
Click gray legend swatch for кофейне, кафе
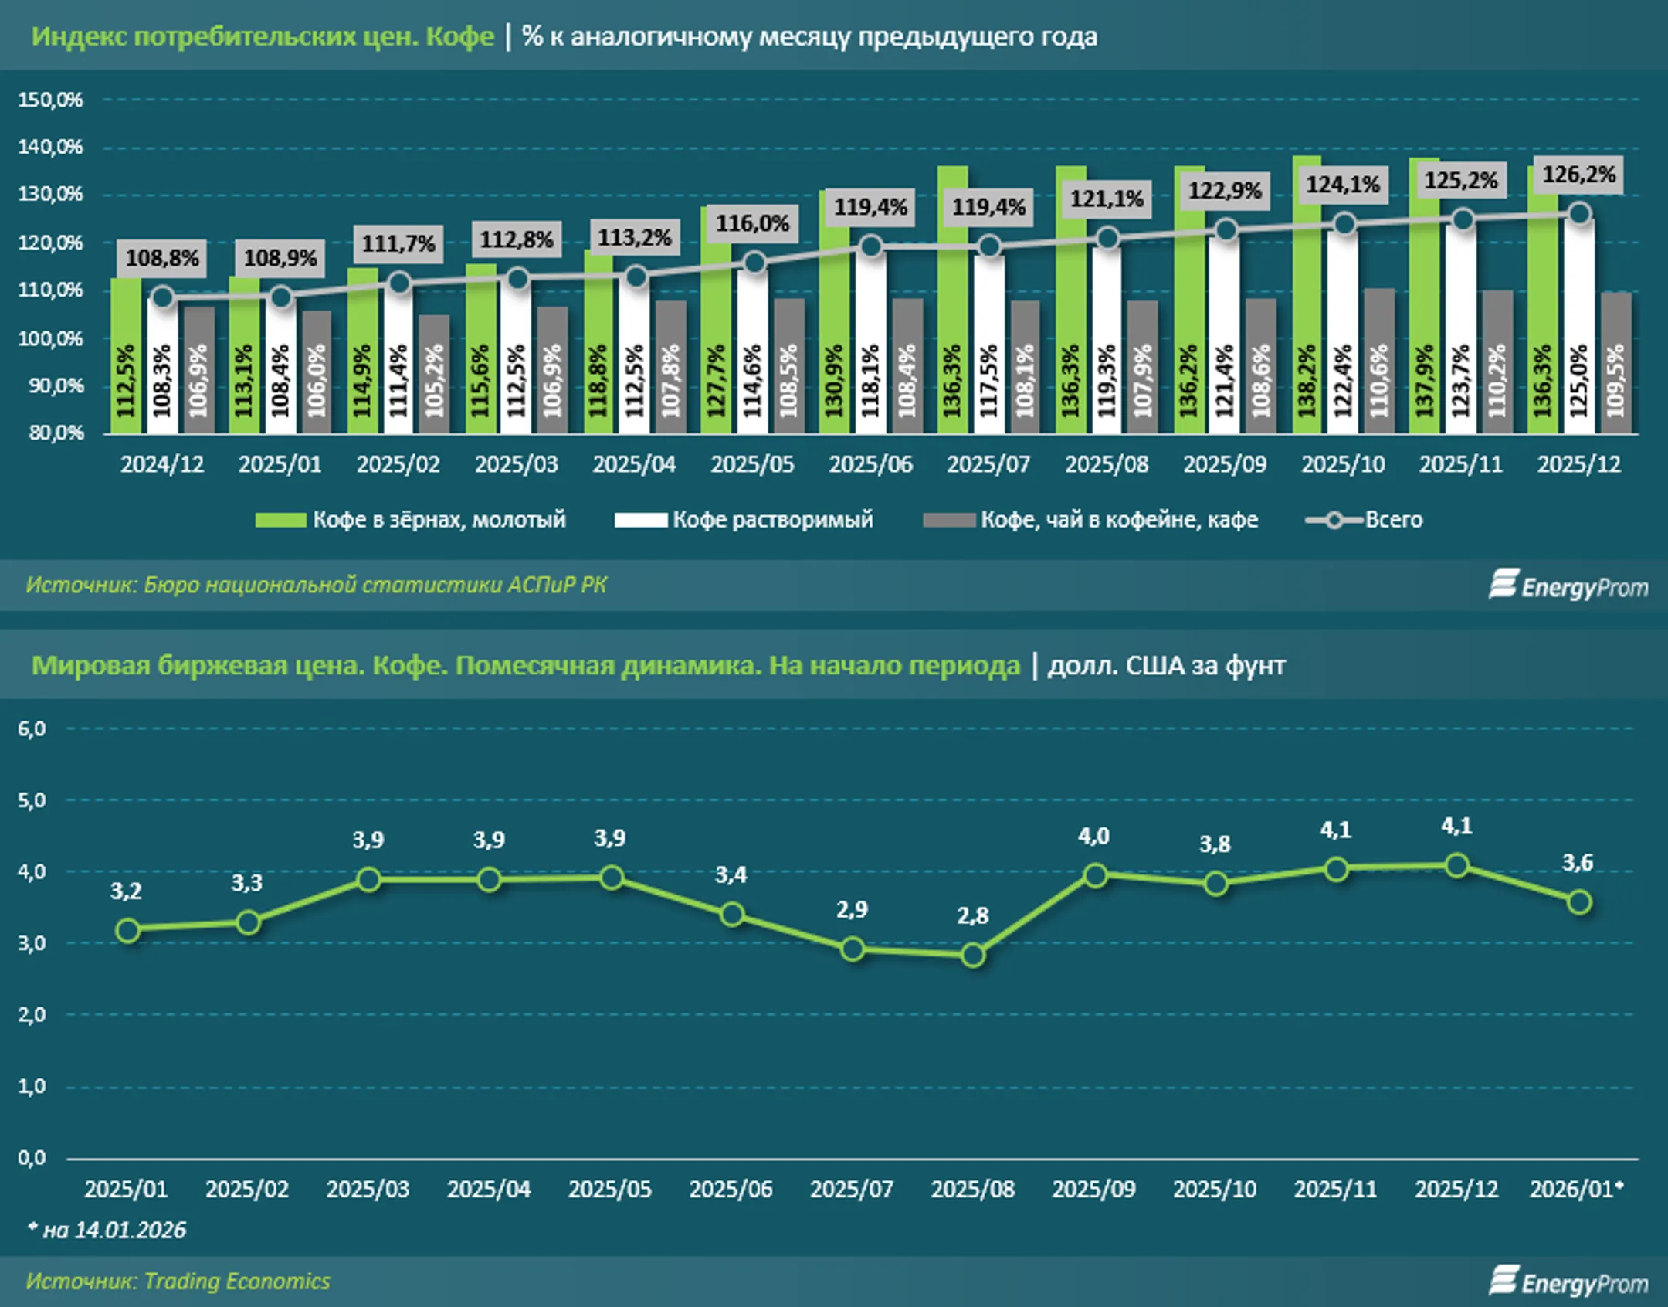(x=948, y=520)
